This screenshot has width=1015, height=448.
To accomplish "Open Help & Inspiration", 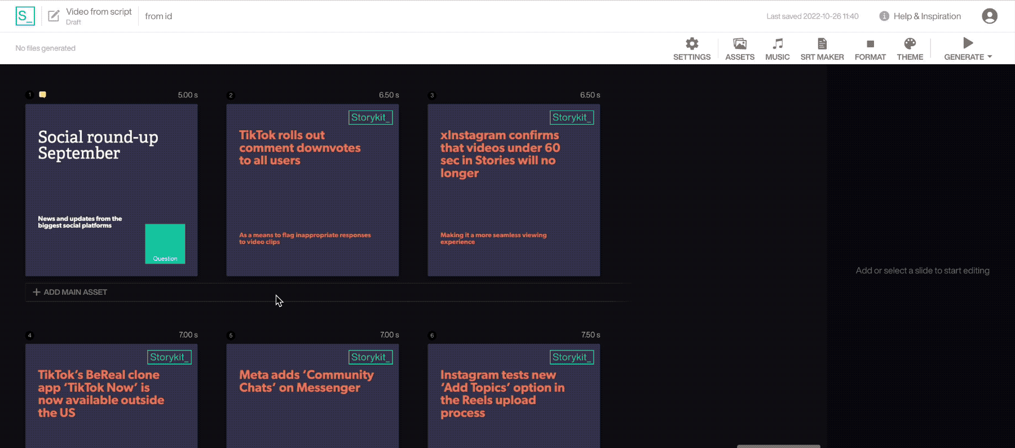I will coord(920,16).
